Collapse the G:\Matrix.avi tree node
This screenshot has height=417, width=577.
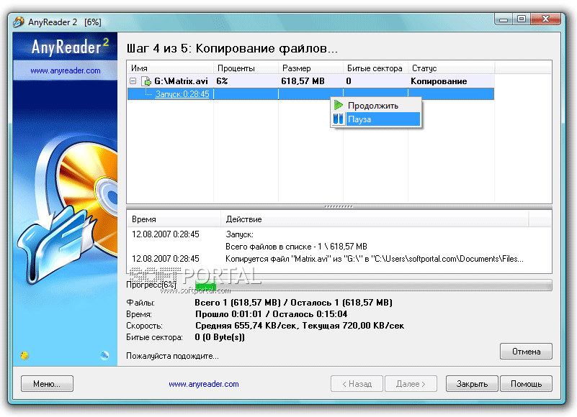click(x=133, y=81)
